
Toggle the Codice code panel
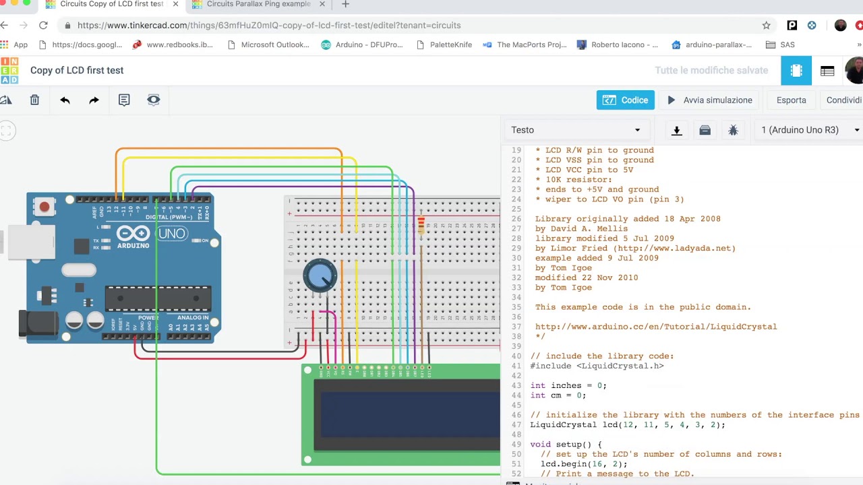[625, 100]
